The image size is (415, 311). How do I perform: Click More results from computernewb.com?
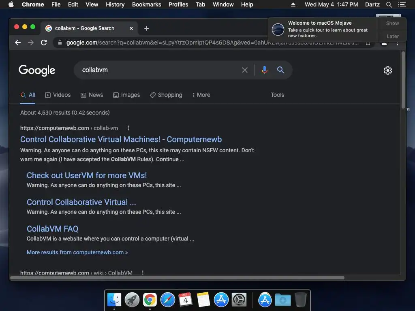(77, 252)
